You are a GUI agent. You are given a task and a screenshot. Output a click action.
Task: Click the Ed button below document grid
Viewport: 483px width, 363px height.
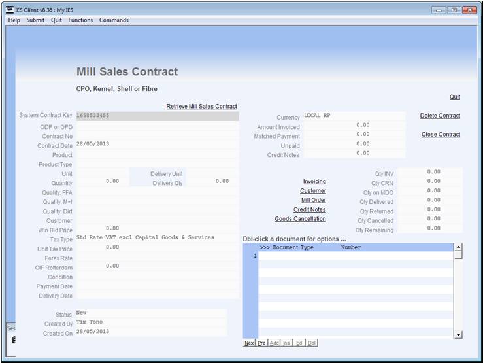pos(299,343)
